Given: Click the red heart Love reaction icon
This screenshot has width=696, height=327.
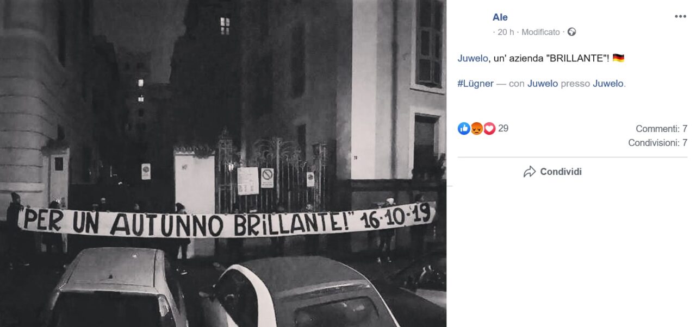Looking at the screenshot, I should (489, 129).
